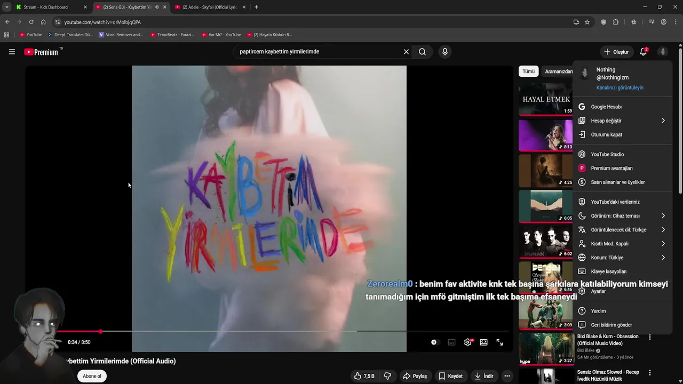Viewport: 683px width, 384px height.
Task: Open Satın alınanlar ve üyelikler
Action: point(622,182)
